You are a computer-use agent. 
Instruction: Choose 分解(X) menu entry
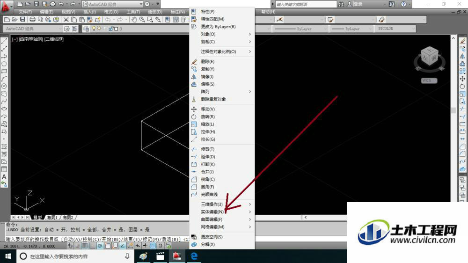222,244
